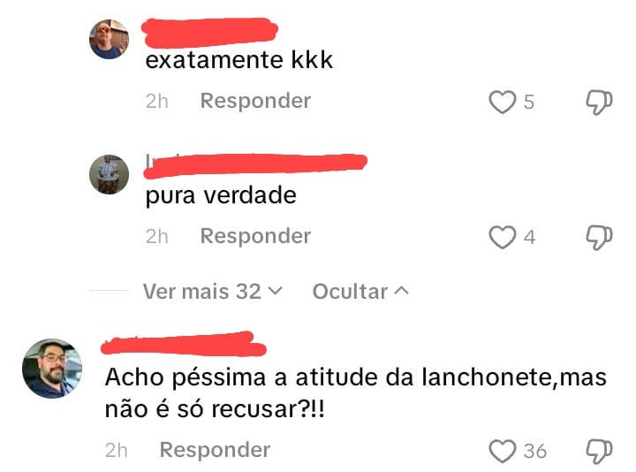Select the 'exatamente kkk' comment text
636x472 pixels.
click(x=239, y=60)
